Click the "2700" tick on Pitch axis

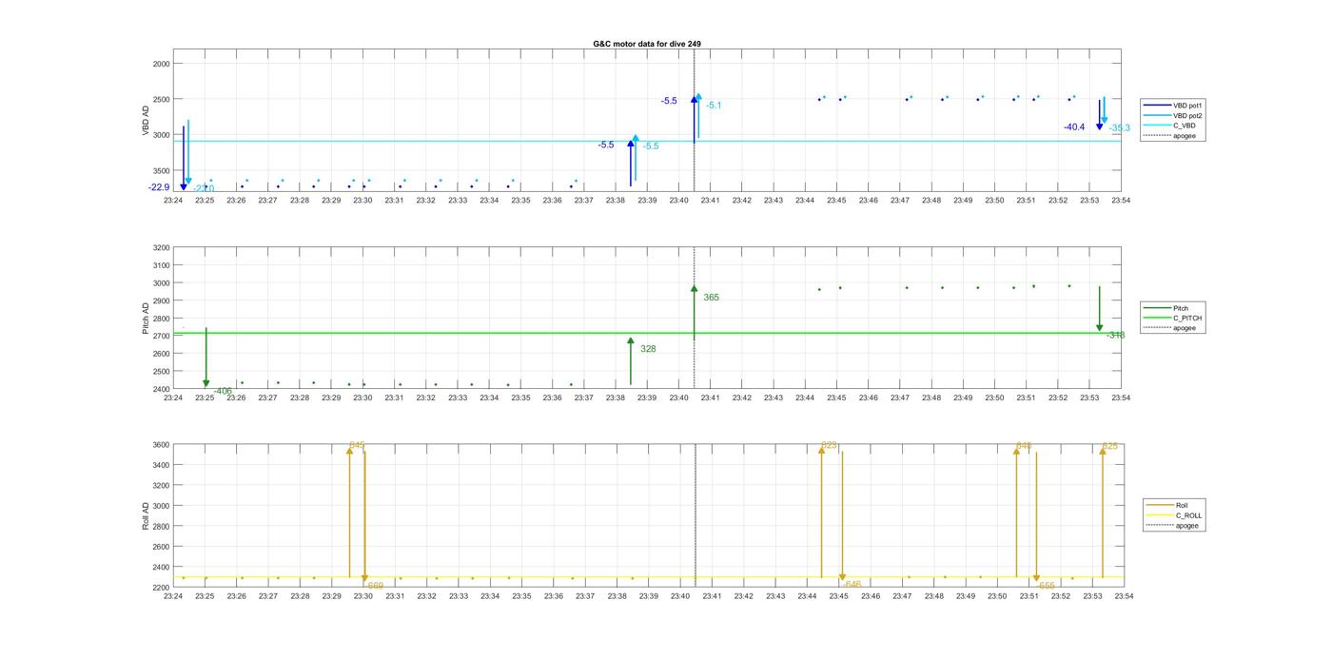tap(162, 337)
